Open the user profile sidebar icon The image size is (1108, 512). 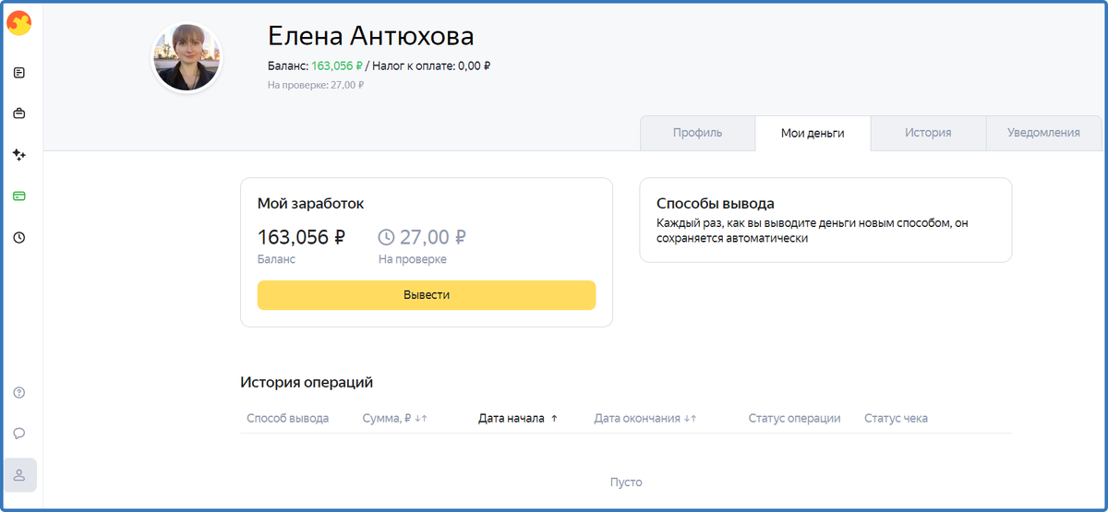20,475
